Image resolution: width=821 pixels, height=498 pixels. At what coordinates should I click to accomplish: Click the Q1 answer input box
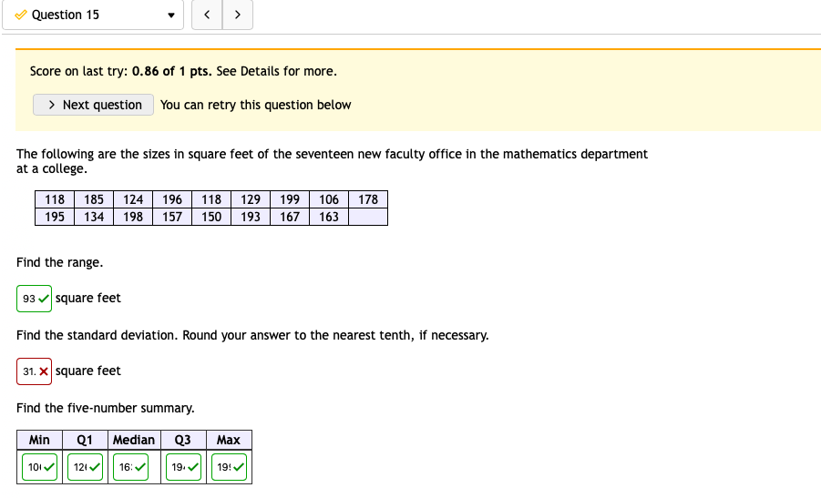[x=85, y=467]
